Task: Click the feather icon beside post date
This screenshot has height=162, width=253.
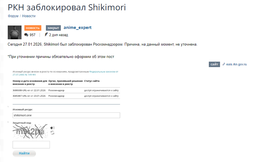Action: click(x=46, y=35)
